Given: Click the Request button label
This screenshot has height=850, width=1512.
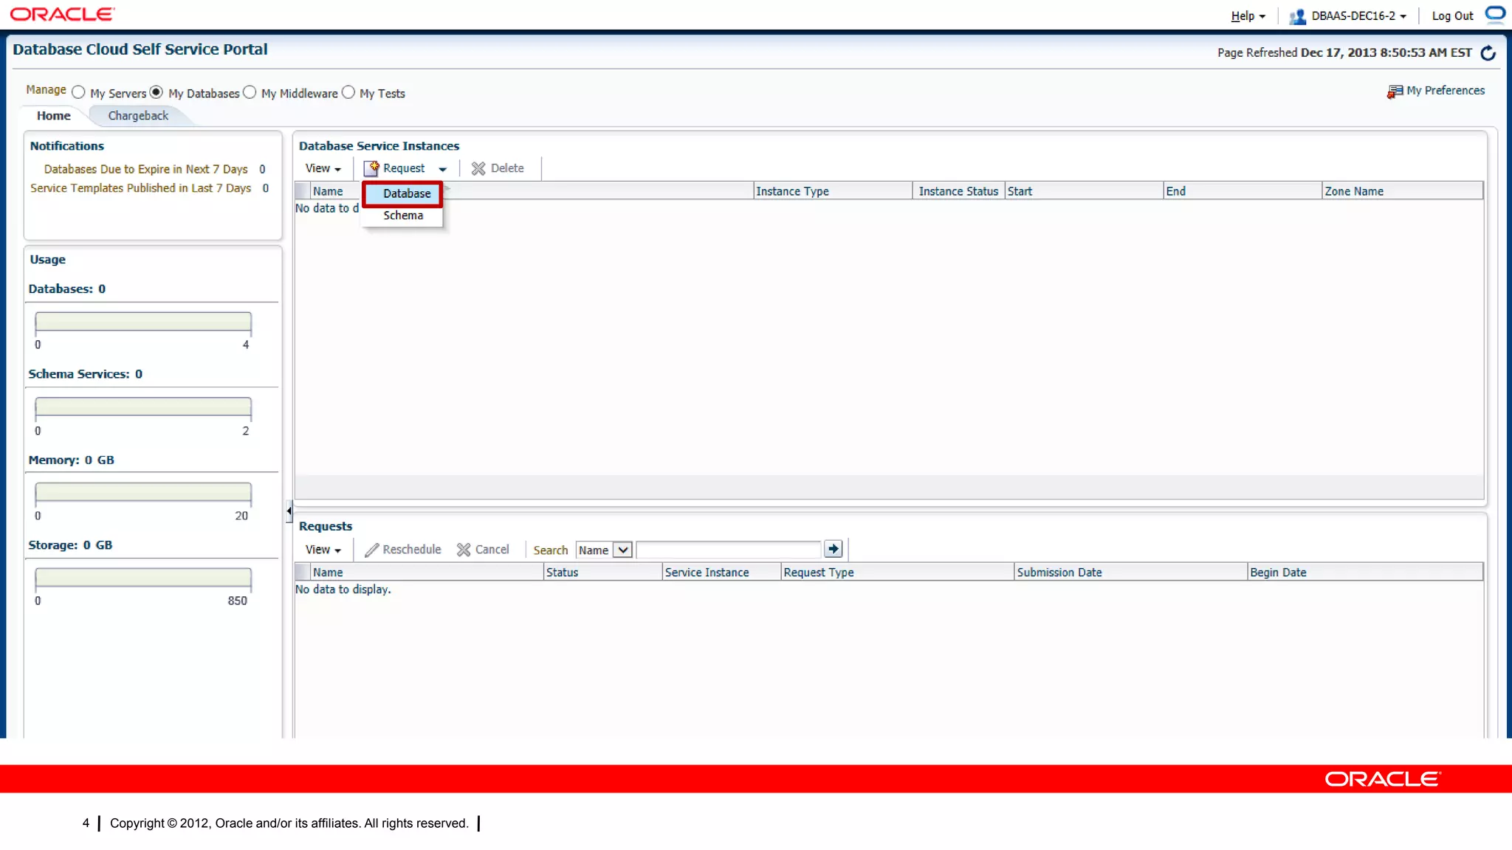Looking at the screenshot, I should point(404,168).
